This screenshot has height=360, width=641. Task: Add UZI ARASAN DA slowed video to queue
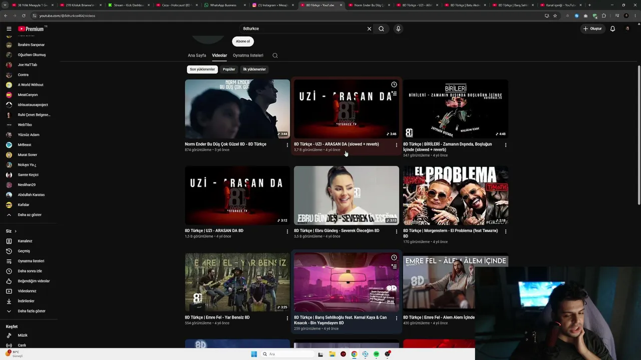[394, 93]
